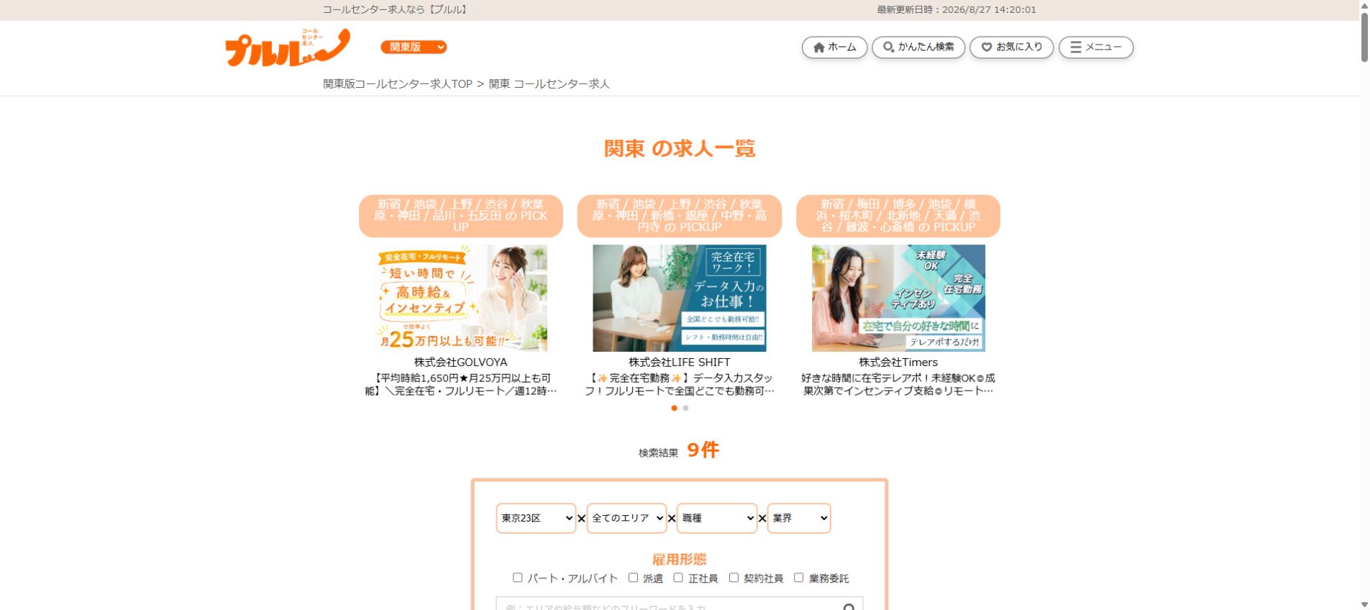Click the プルル orange logo
The height and width of the screenshot is (610, 1370).
(288, 47)
